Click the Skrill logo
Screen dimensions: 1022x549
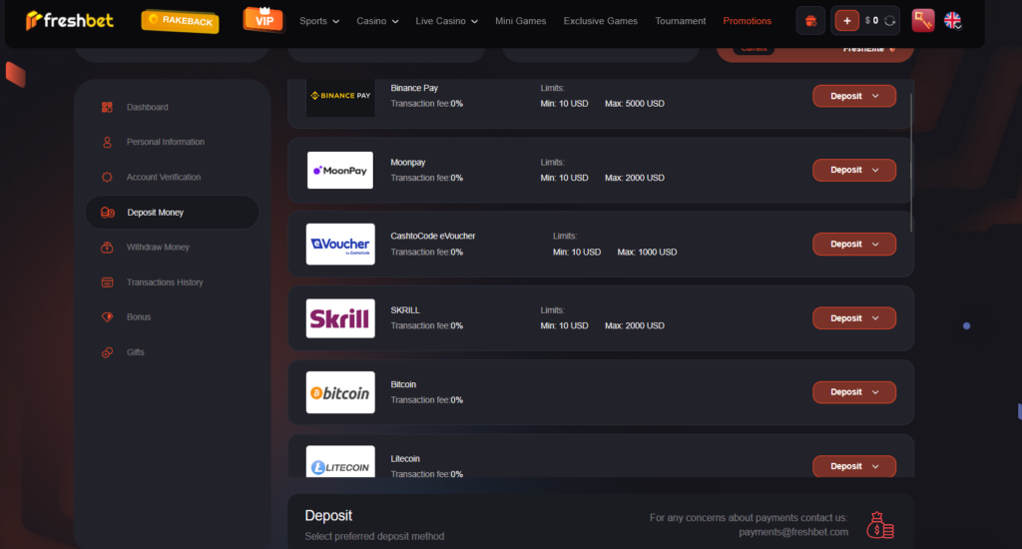coord(340,318)
